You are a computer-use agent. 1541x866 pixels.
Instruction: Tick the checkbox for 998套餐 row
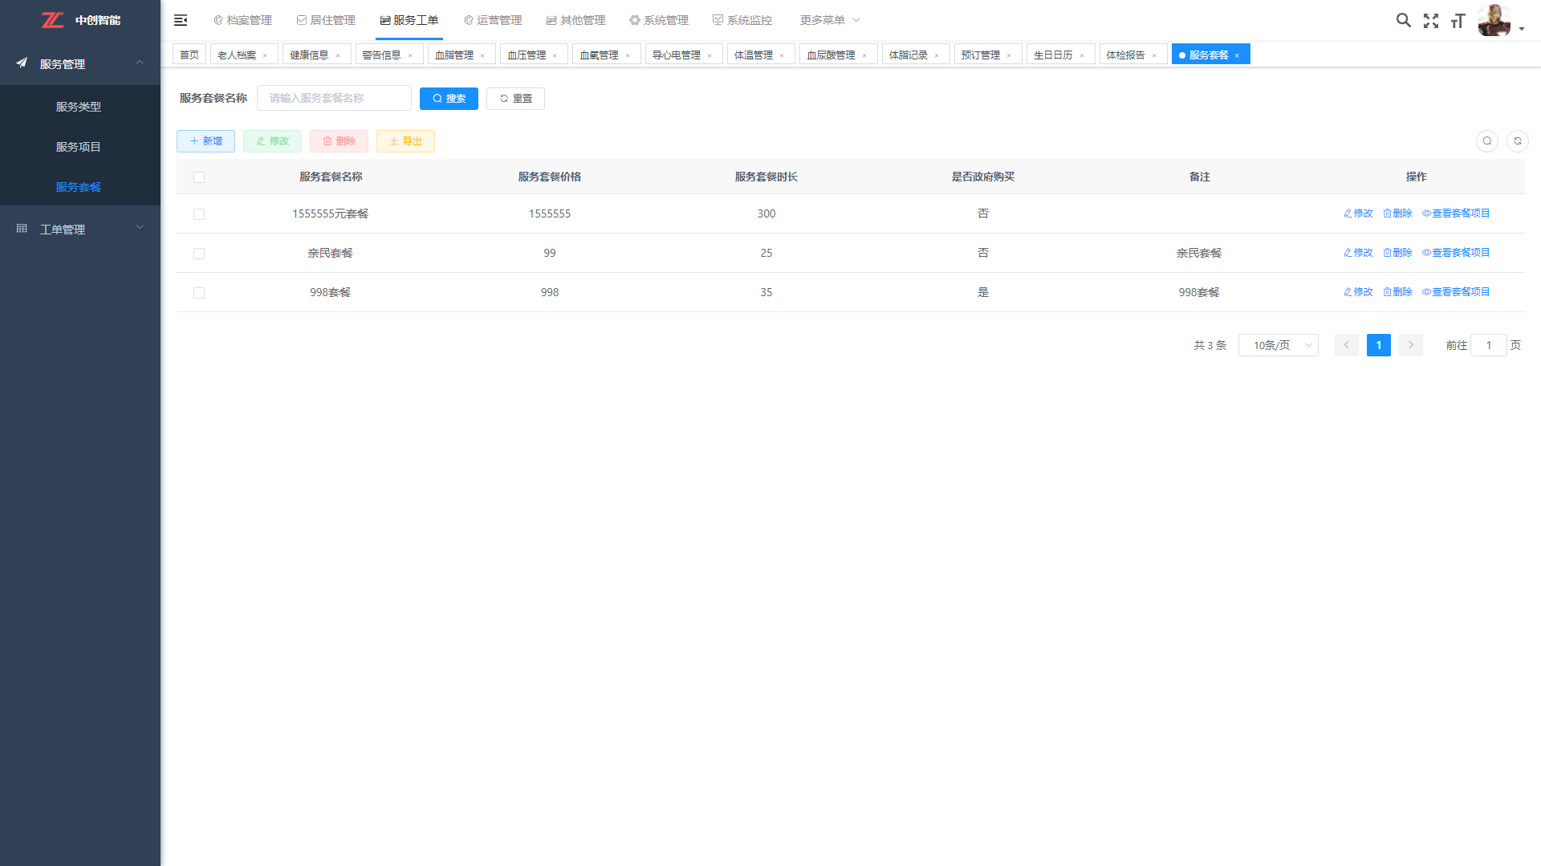click(199, 293)
